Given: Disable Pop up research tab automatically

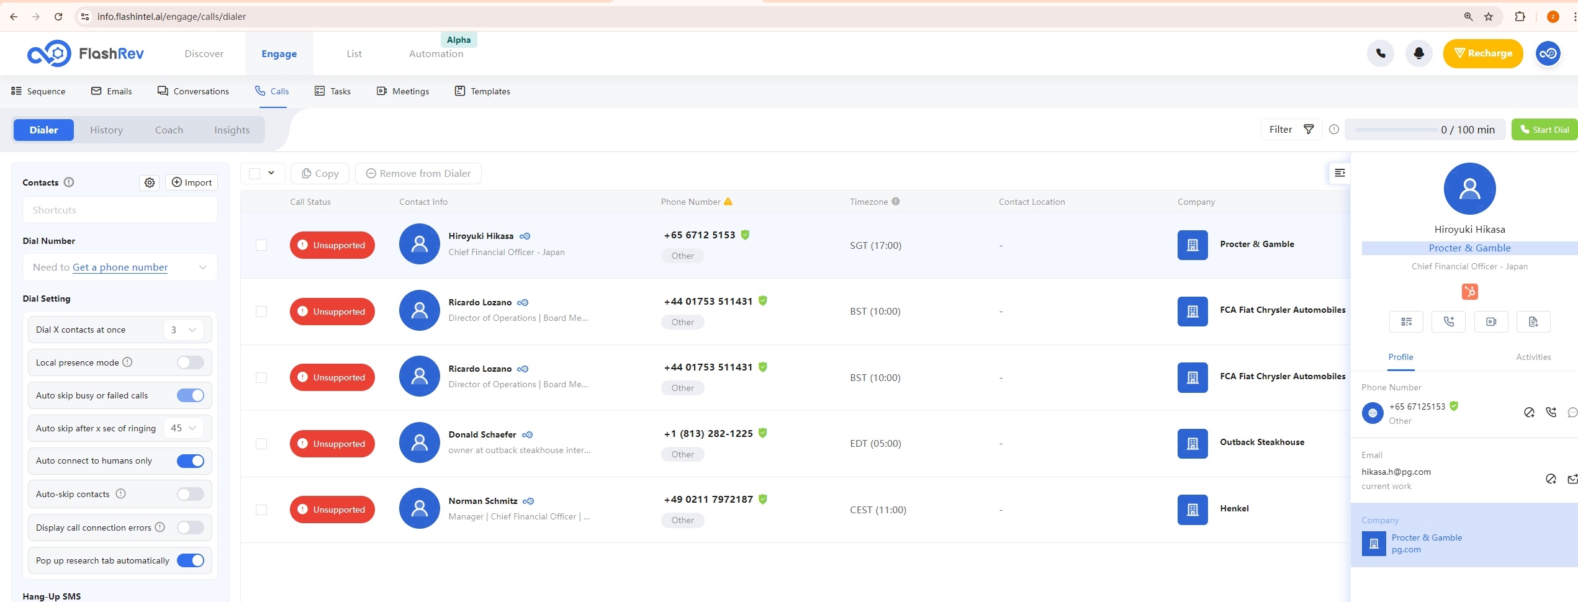Looking at the screenshot, I should (191, 560).
